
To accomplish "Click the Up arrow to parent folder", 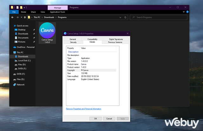I will point(25,17).
